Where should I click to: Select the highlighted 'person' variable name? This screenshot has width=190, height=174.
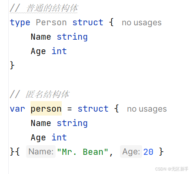click(46, 109)
